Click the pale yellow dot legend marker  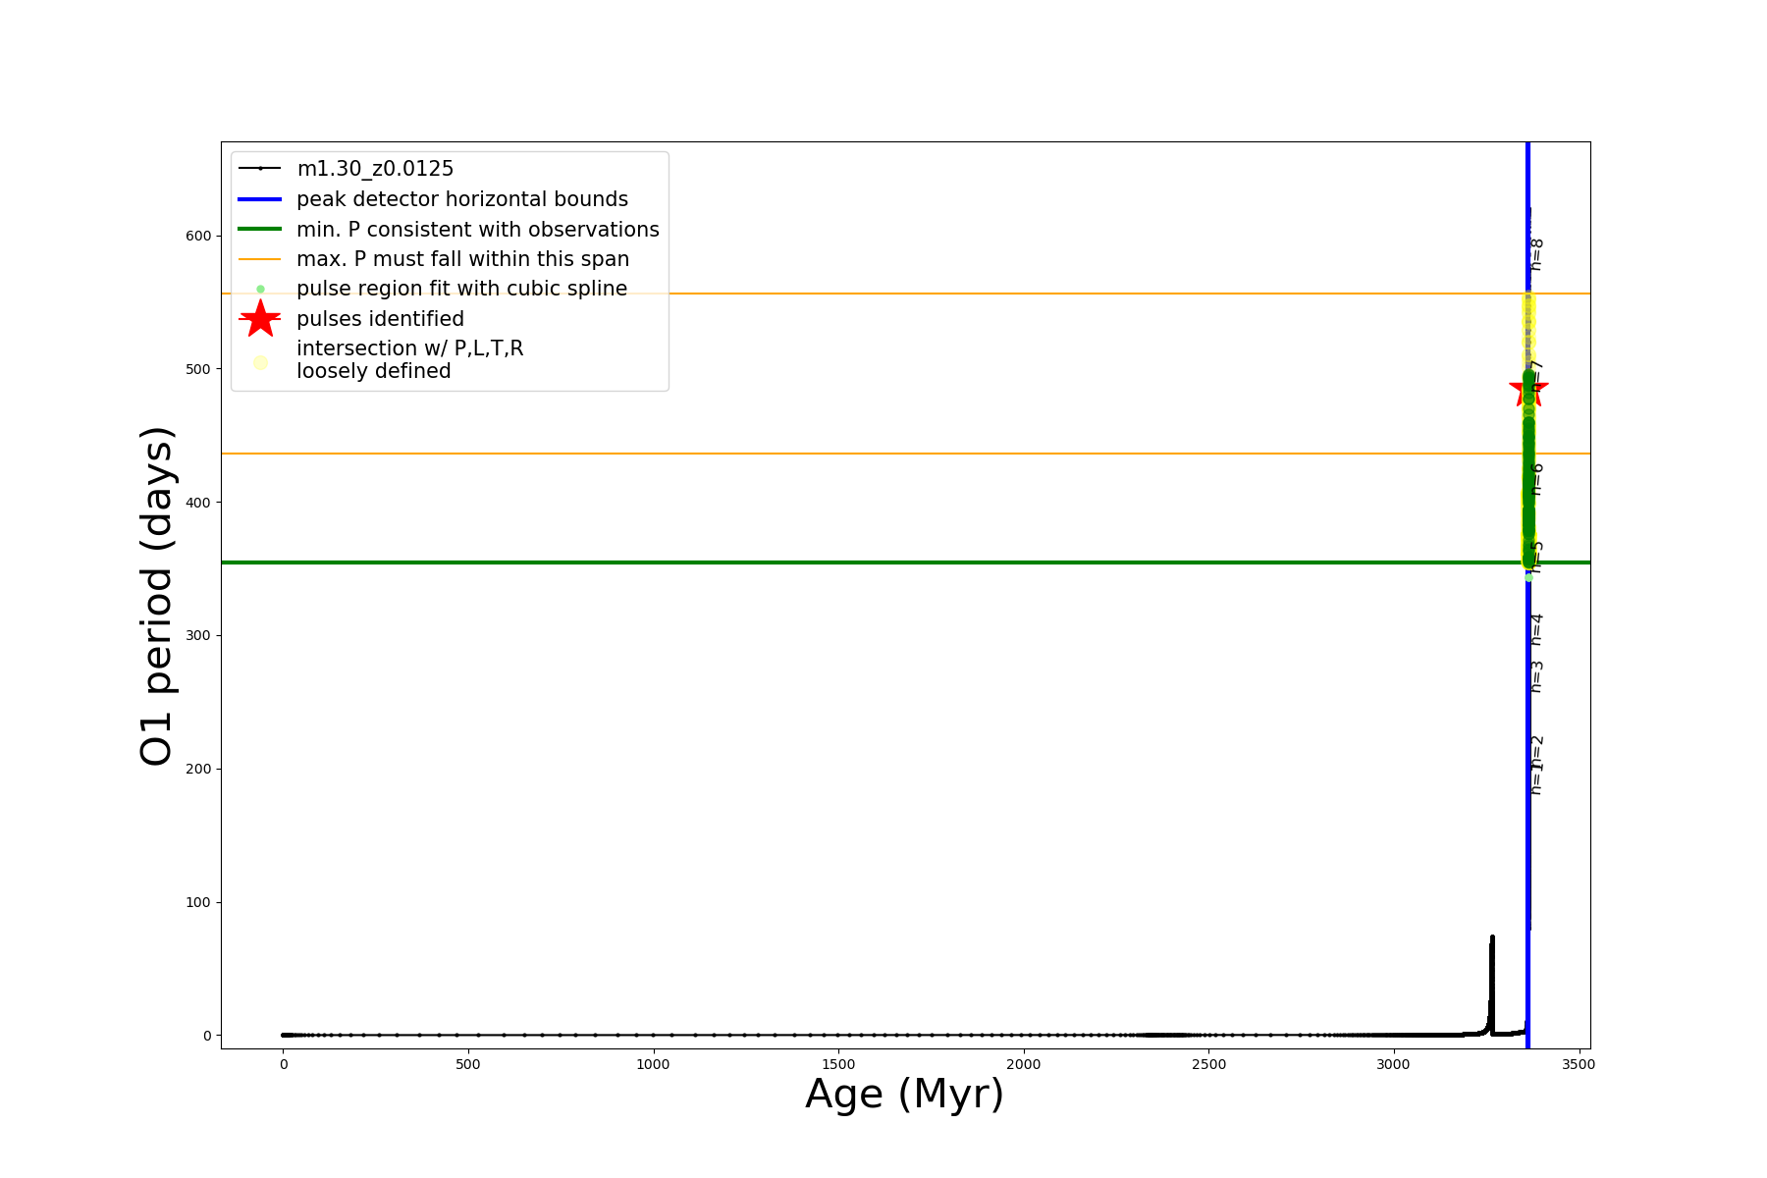[x=260, y=362]
